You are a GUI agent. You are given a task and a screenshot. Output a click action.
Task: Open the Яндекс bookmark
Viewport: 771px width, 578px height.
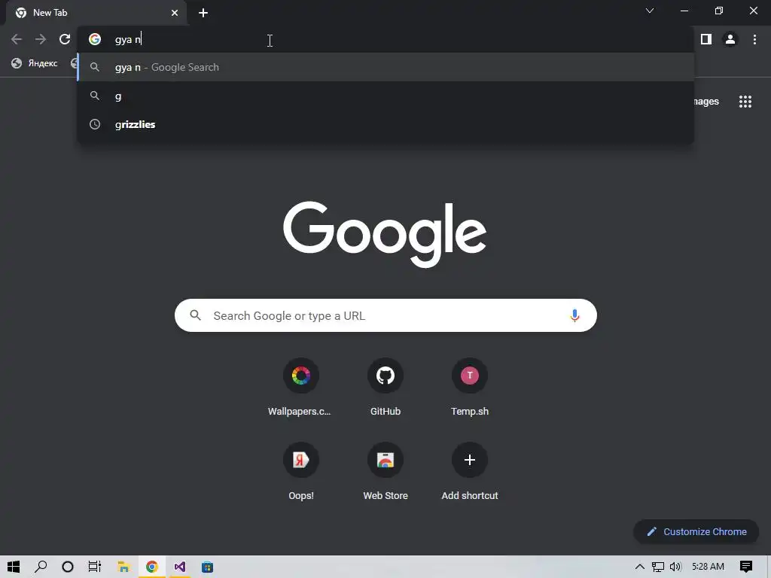[35, 63]
